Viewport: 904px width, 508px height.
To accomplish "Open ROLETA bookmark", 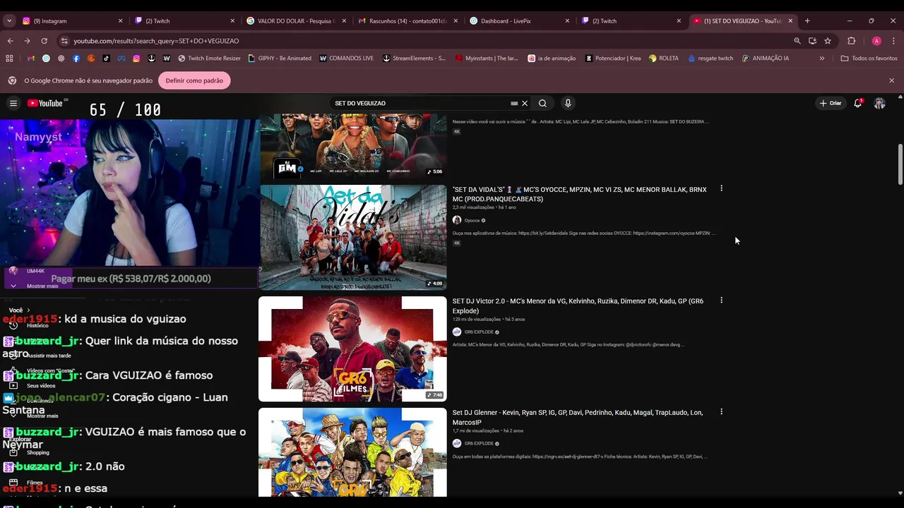I will (x=664, y=59).
